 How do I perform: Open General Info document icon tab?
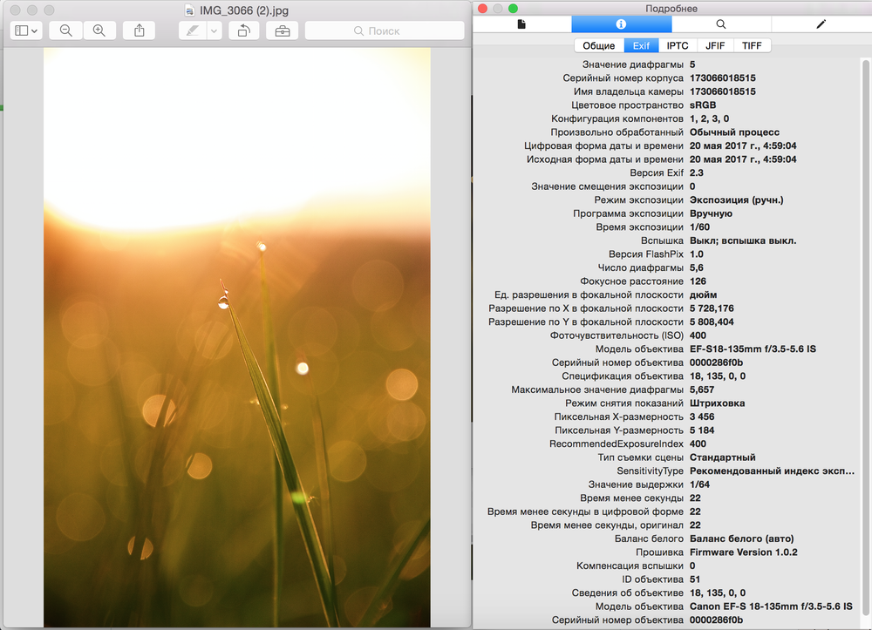[521, 24]
